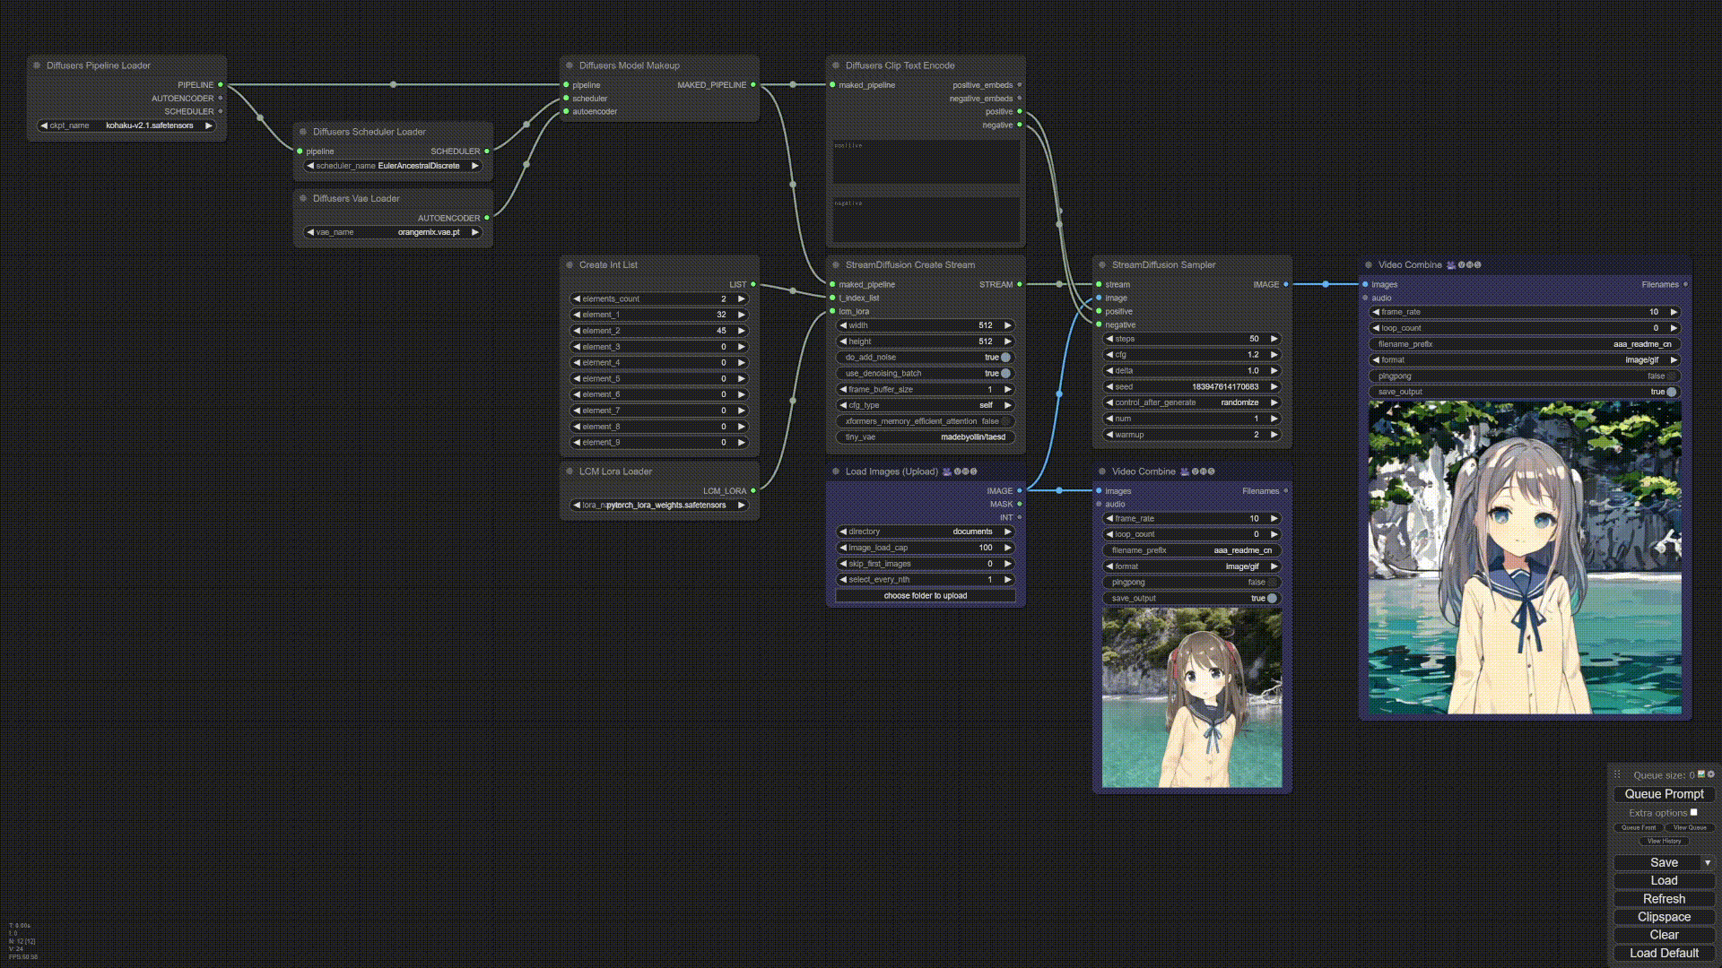Increase elements_count with right arrow
Viewport: 1722px width, 968px height.
pyautogui.click(x=742, y=299)
